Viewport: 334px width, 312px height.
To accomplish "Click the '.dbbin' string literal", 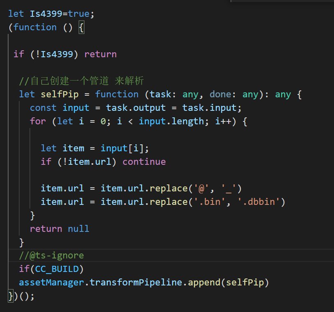I will (259, 202).
